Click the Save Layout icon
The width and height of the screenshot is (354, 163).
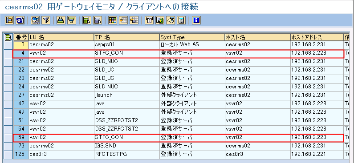pos(134,20)
